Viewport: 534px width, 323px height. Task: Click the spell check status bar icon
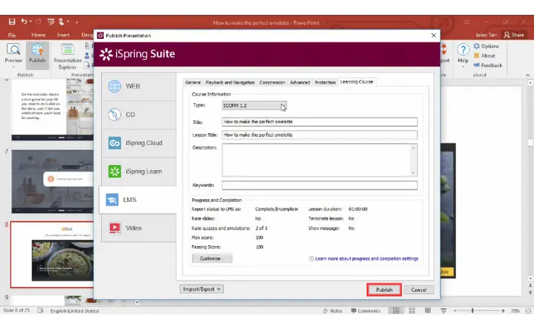coord(40,311)
